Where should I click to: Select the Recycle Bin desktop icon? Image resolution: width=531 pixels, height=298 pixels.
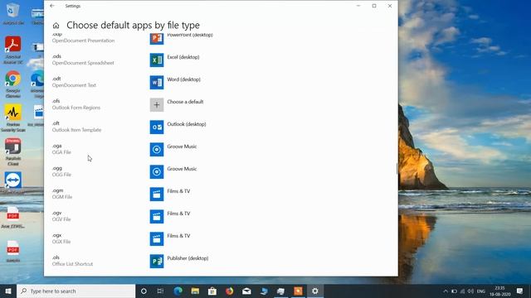click(x=13, y=14)
